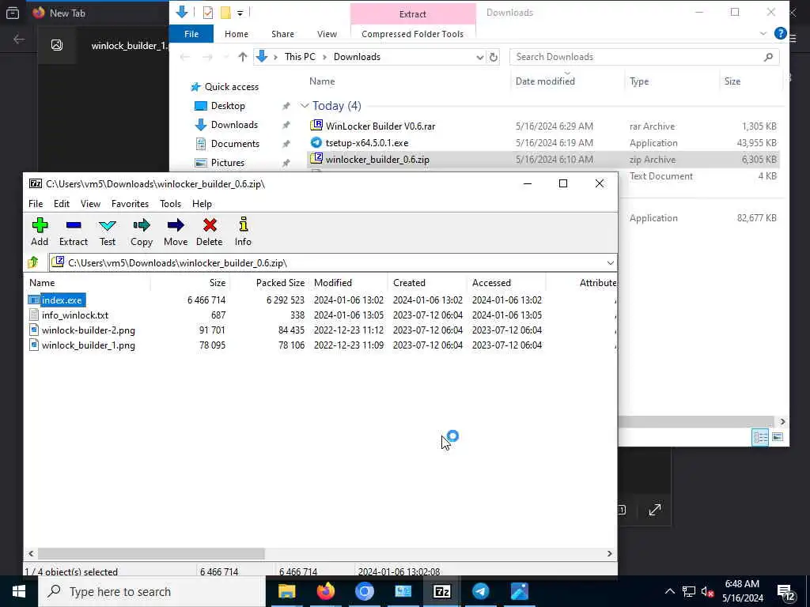Switch Explorer to Details view layout
The width and height of the screenshot is (810, 607).
tap(760, 437)
